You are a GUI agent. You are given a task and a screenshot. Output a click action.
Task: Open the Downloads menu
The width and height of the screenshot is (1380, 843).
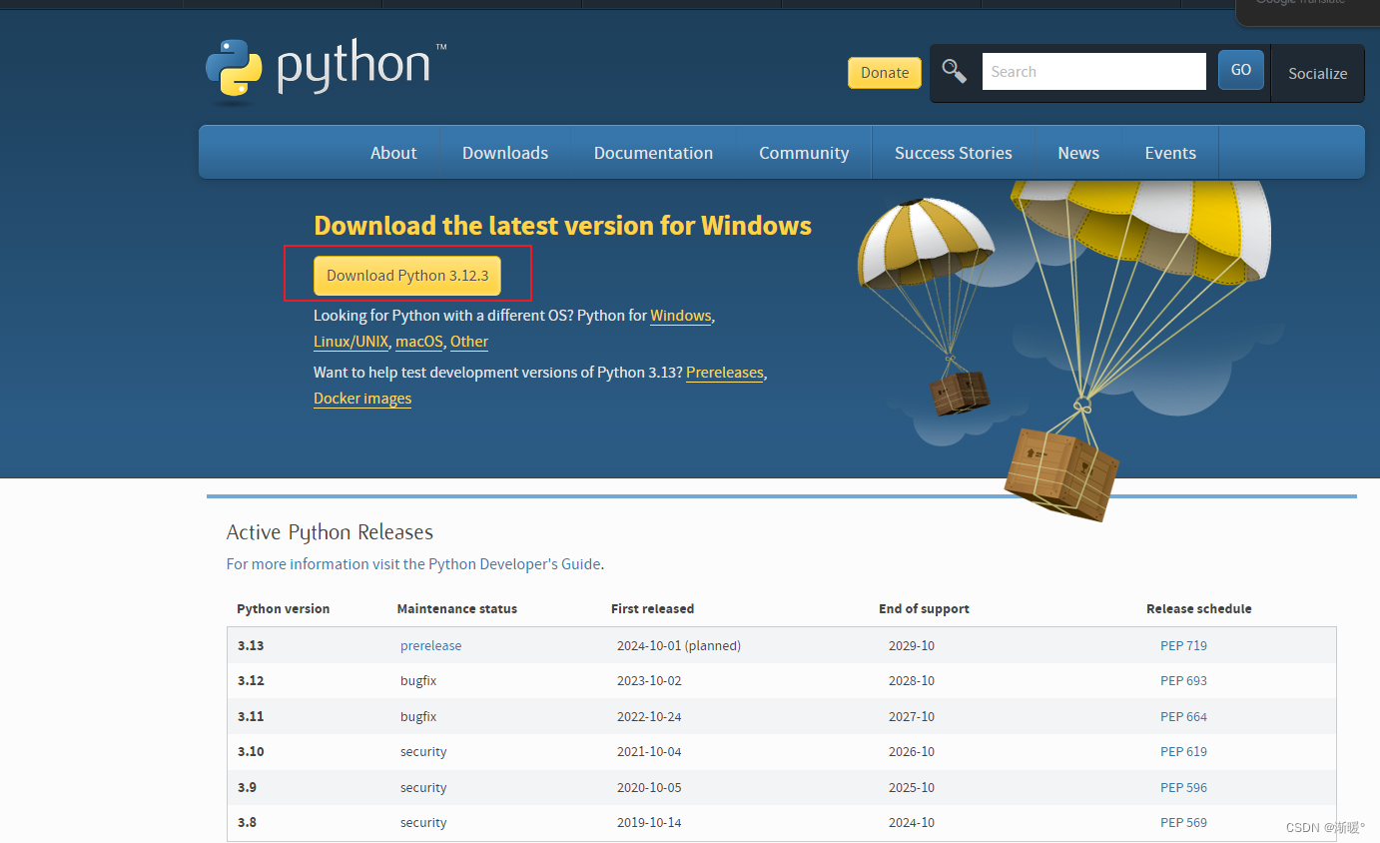click(505, 153)
